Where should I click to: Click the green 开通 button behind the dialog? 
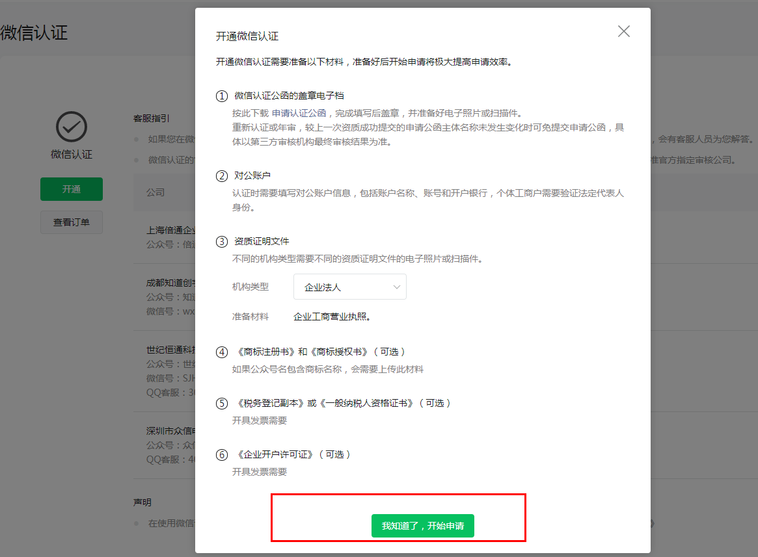[72, 189]
